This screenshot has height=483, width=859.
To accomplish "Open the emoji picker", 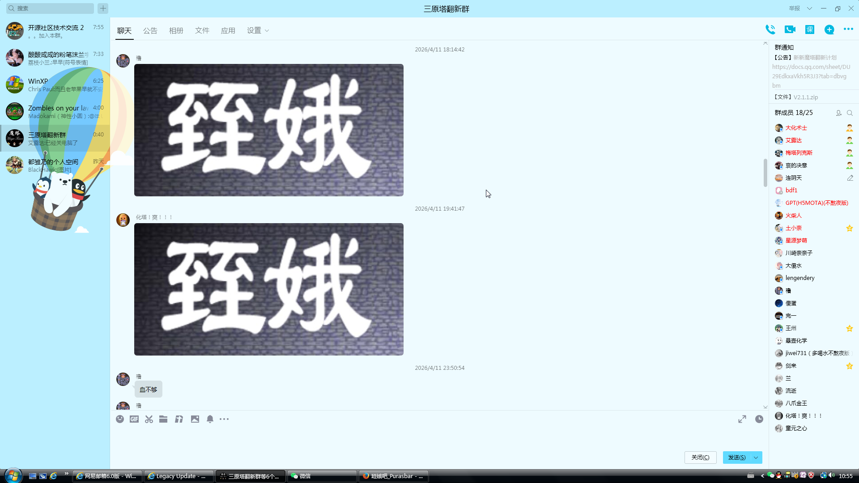I will pos(120,419).
